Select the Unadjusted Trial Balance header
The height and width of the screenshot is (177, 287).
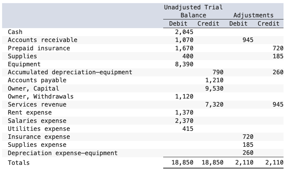193,11
